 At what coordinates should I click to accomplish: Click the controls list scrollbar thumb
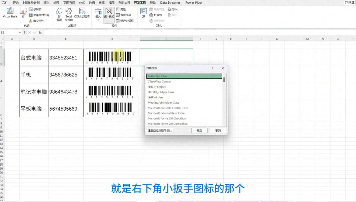[224, 80]
